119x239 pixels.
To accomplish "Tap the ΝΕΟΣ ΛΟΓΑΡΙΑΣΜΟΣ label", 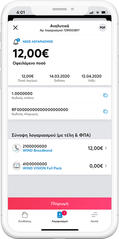I will 38,41.
